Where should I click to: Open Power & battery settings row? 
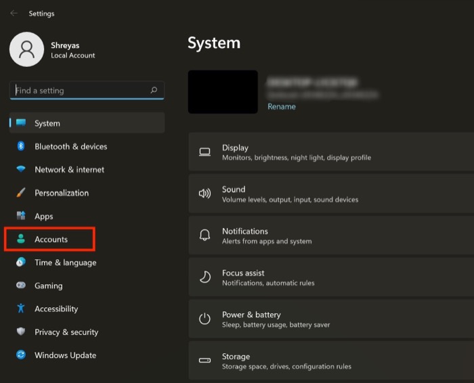point(331,319)
